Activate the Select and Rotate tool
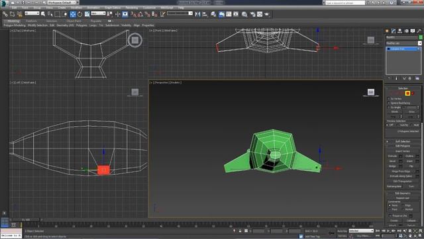The height and width of the screenshot is (239, 424). point(79,14)
